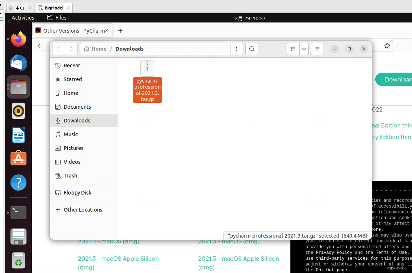Open Firefox from the Ubuntu dock
Image resolution: width=412 pixels, height=273 pixels.
tap(18, 39)
